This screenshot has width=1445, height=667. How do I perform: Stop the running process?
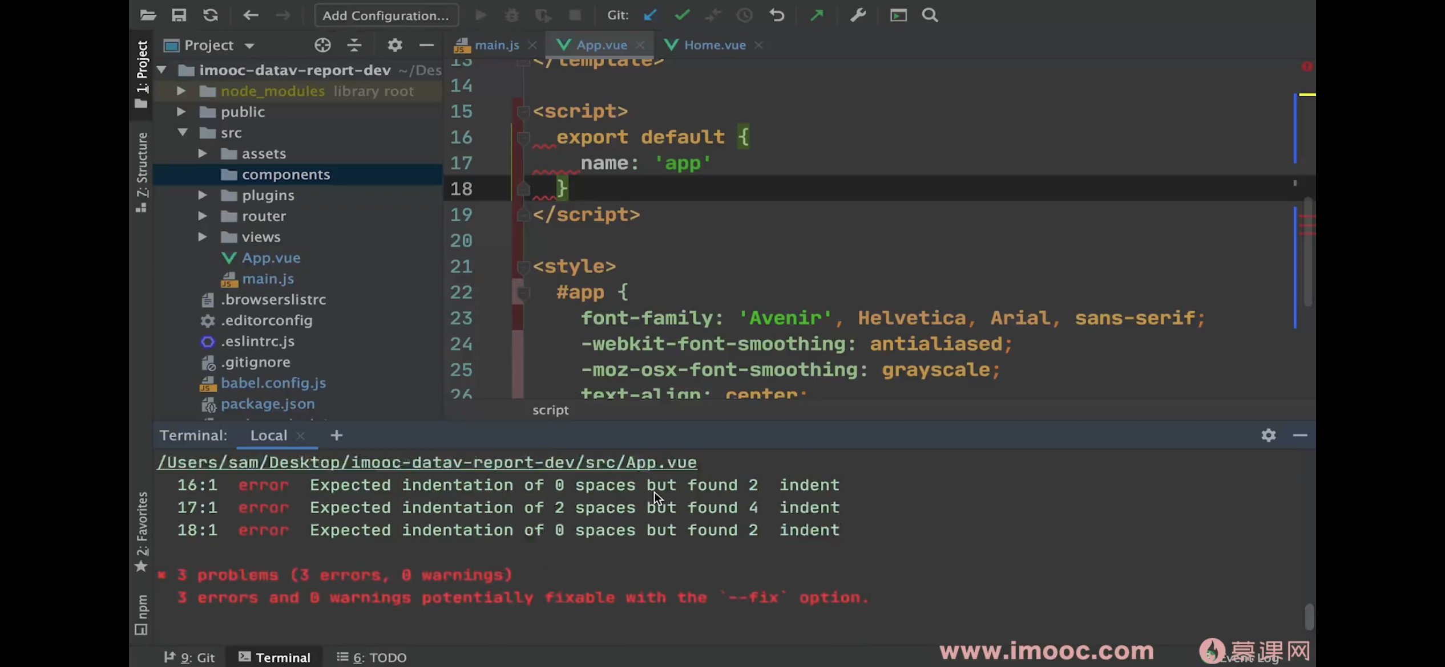click(x=574, y=15)
